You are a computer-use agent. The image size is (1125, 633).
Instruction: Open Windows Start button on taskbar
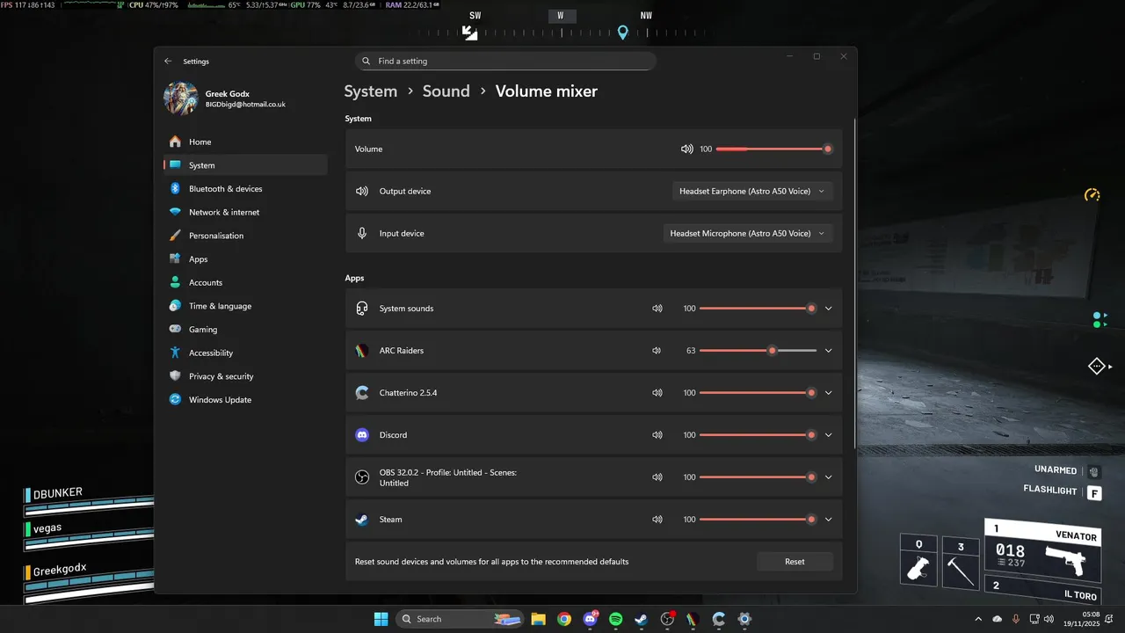(381, 619)
